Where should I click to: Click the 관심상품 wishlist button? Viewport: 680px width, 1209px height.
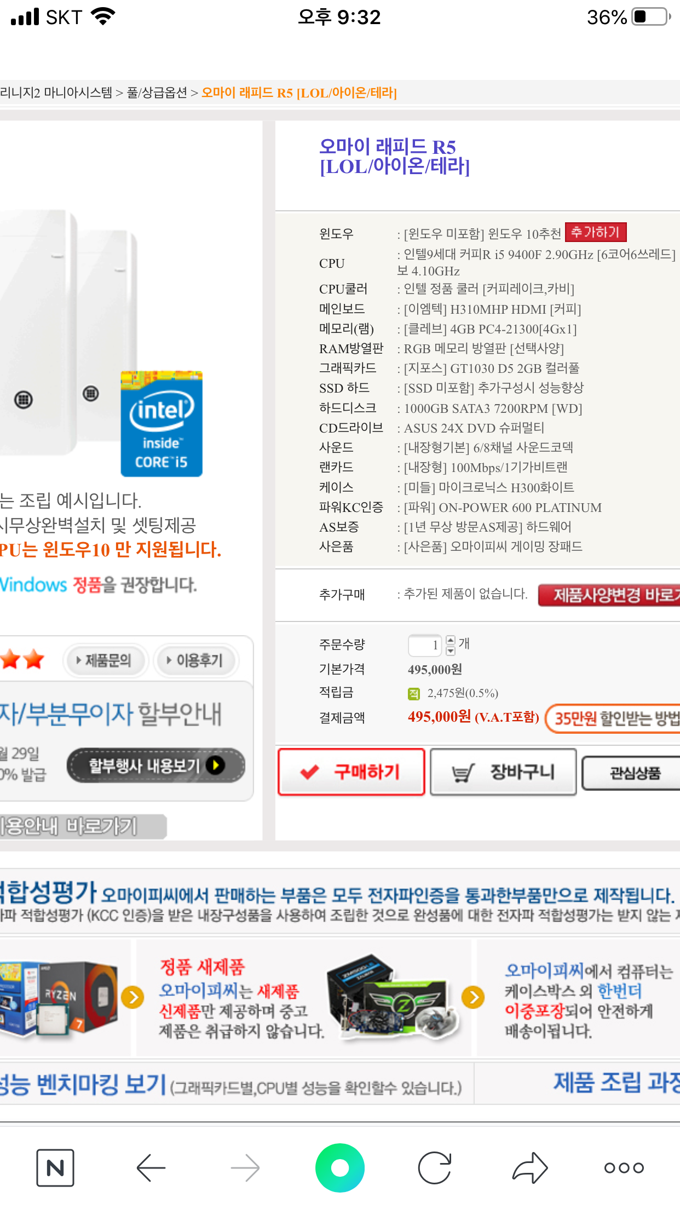(631, 773)
